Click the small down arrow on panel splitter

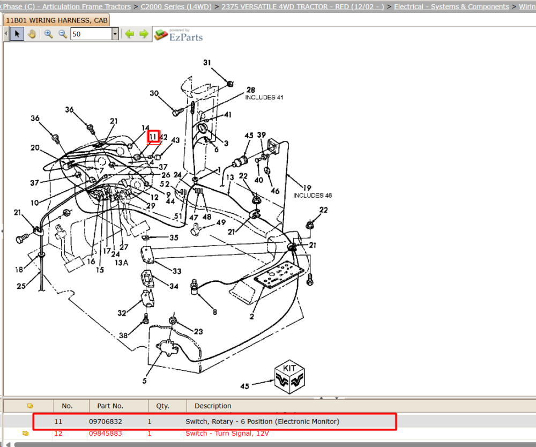(337, 398)
